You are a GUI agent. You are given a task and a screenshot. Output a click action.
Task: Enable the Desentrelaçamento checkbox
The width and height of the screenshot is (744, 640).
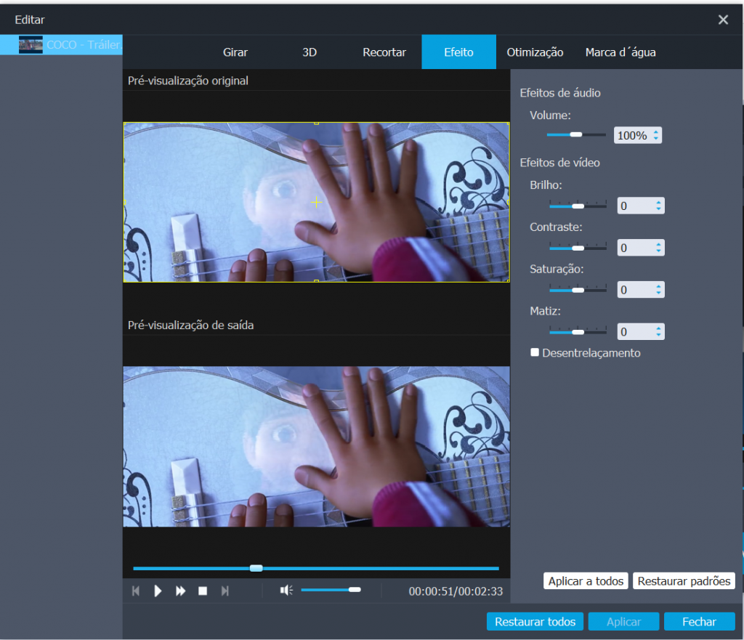535,352
